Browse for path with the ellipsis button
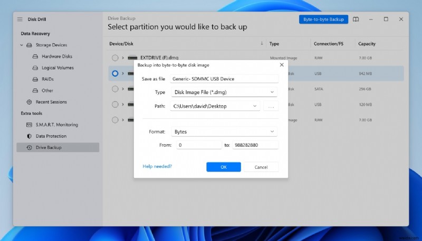The image size is (422, 241). (271, 106)
